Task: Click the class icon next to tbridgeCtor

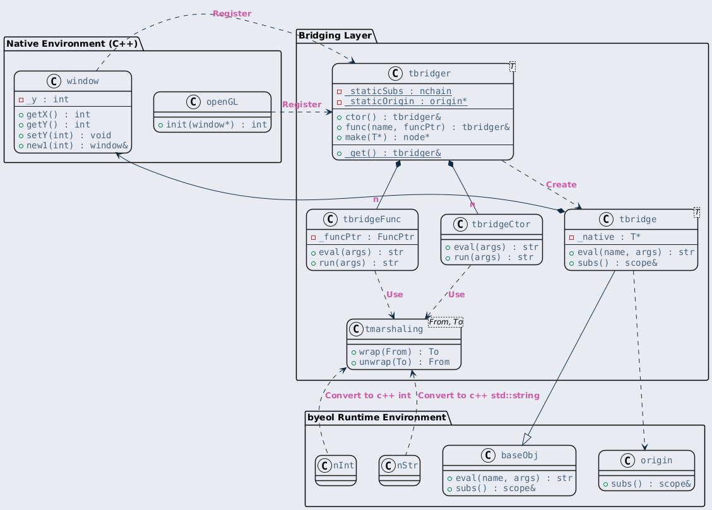Action: click(460, 224)
